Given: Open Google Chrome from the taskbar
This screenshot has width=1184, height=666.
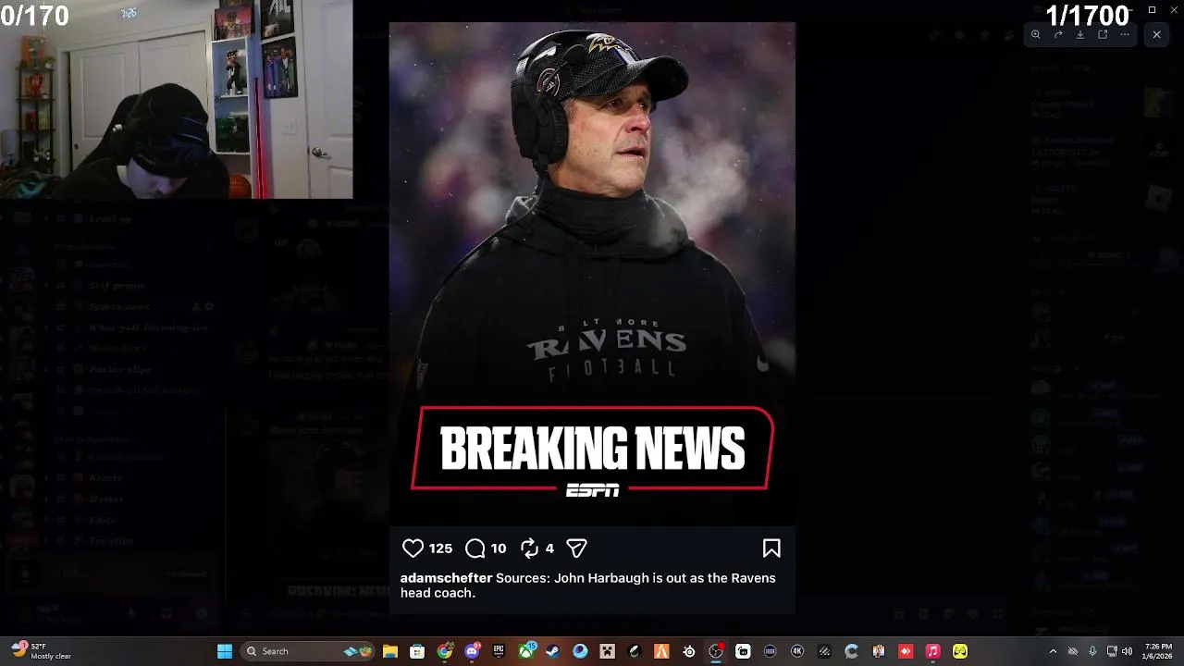Looking at the screenshot, I should (445, 651).
